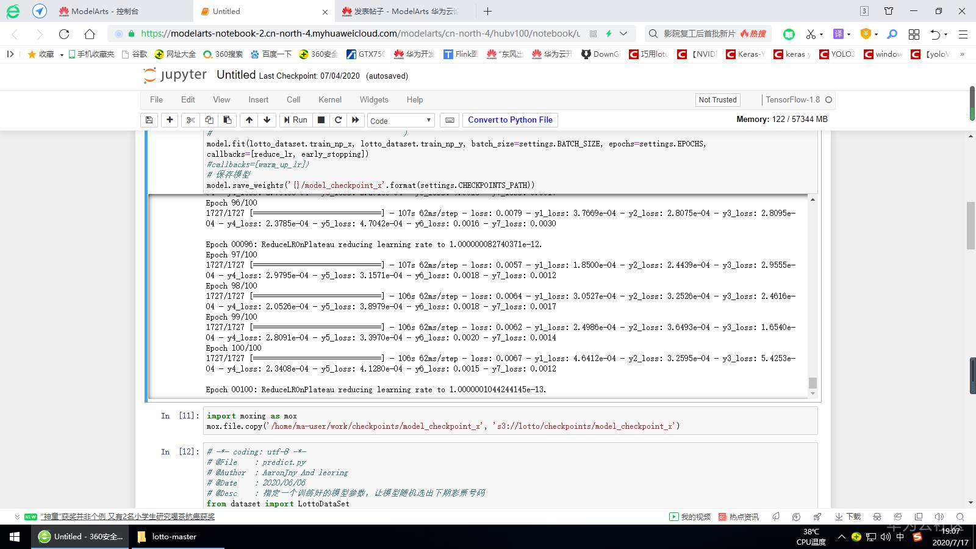
Task: Rename the notebook by clicking Untitled title
Action: click(236, 75)
